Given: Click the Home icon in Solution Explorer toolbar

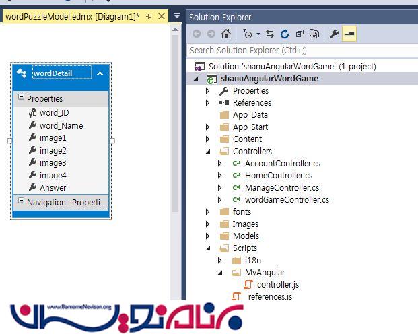Looking at the screenshot, I should pyautogui.click(x=226, y=34).
